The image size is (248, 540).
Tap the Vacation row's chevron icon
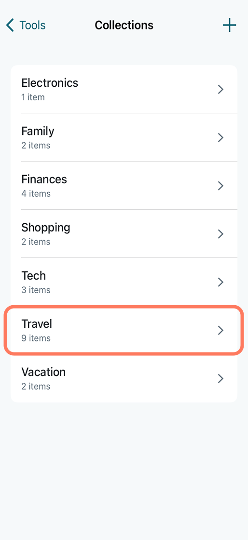tap(221, 379)
